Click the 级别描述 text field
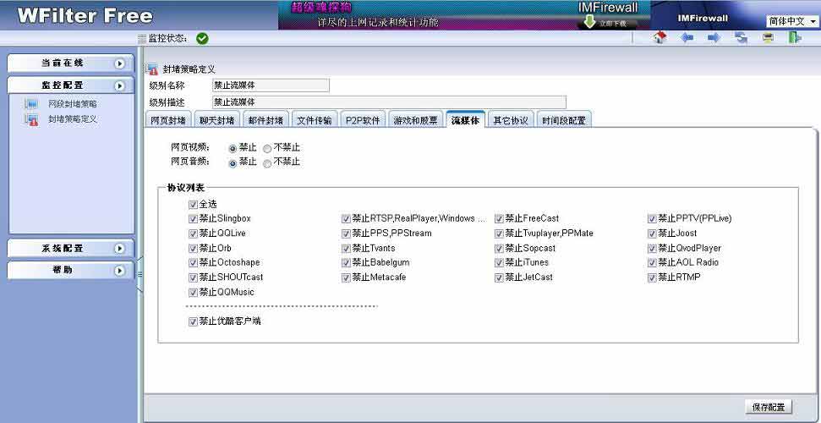This screenshot has width=821, height=423. pyautogui.click(x=389, y=102)
